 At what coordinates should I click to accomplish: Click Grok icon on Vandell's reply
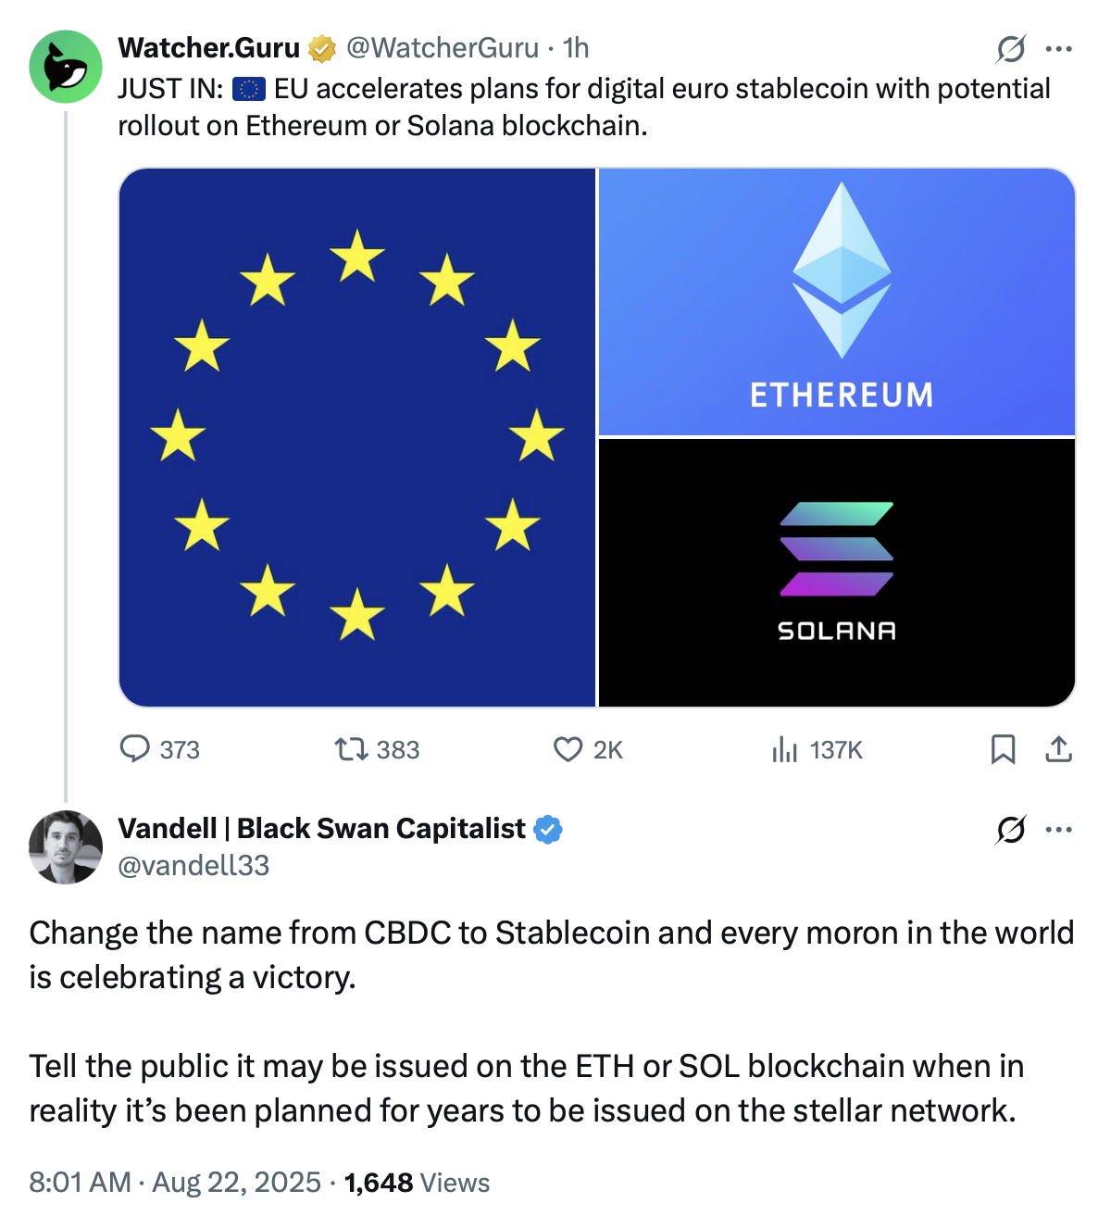pyautogui.click(x=1010, y=830)
